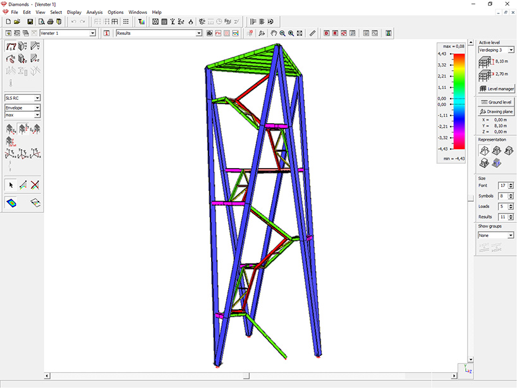Click the vertical scrollbar down arrow
Image resolution: width=517 pixels, height=388 pixels.
pos(471,360)
